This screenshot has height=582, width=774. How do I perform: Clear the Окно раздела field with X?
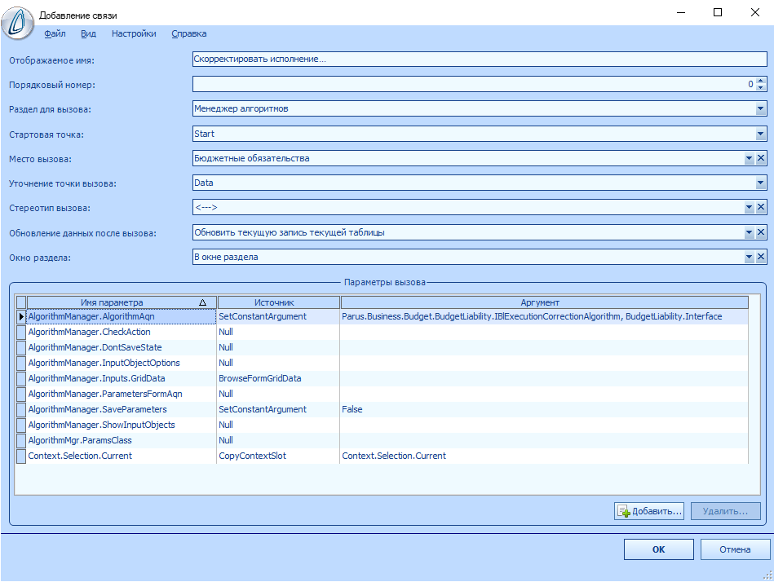click(761, 258)
